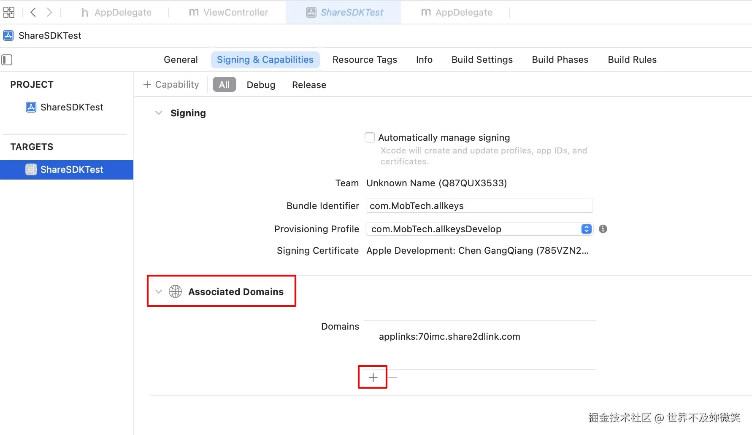Screen dimensions: 752x435
Task: Click the Associated Domains globe icon
Action: (175, 292)
